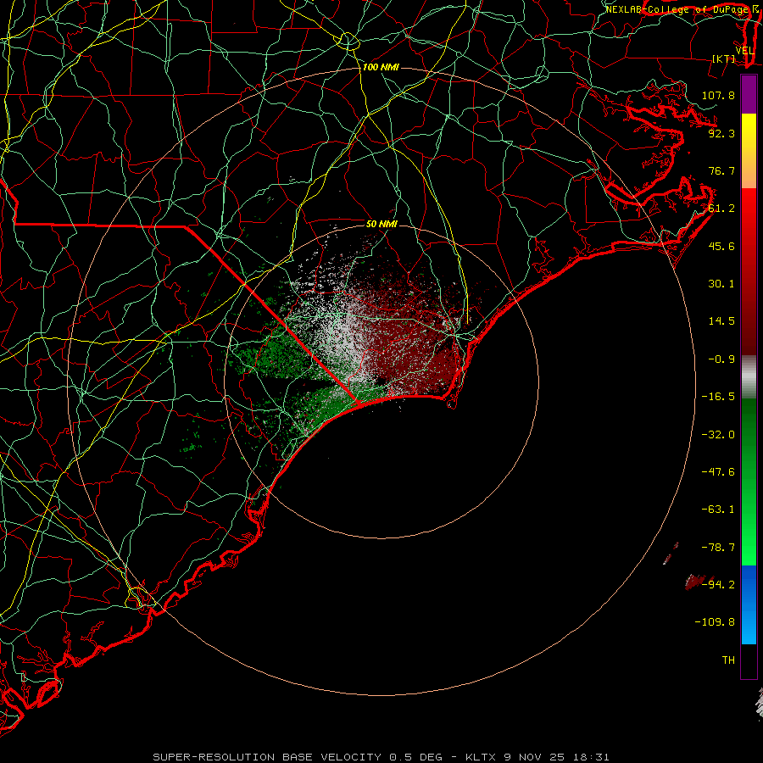The height and width of the screenshot is (763, 763).
Task: Select the -32.0 velocity scale value
Action: coord(718,435)
